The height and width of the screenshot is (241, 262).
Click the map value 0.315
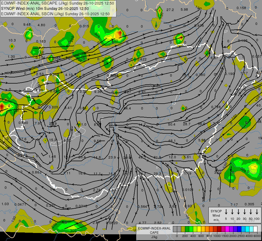[84, 26]
